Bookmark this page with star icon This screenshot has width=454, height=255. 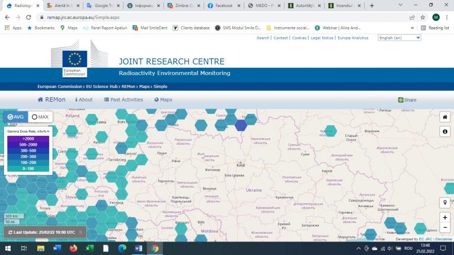(423, 17)
